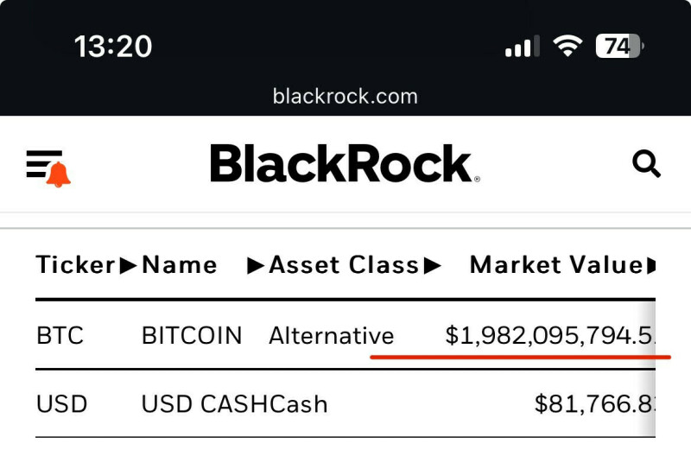Sort by Name column arrow
Screen dimensions: 691x456
point(256,265)
